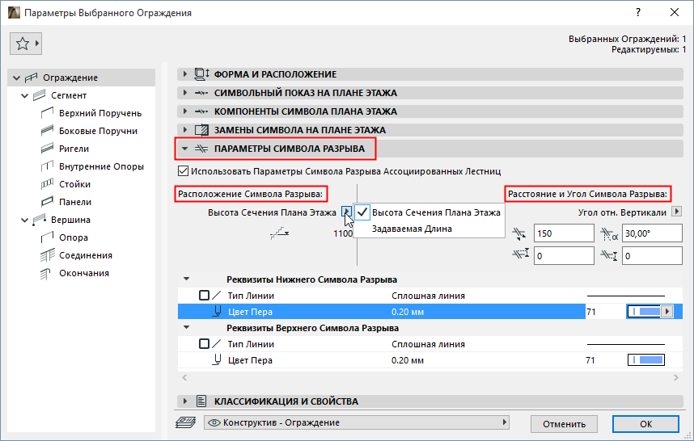This screenshot has height=441, width=694.
Task: Open Боковые Поручни settings
Action: point(98,131)
